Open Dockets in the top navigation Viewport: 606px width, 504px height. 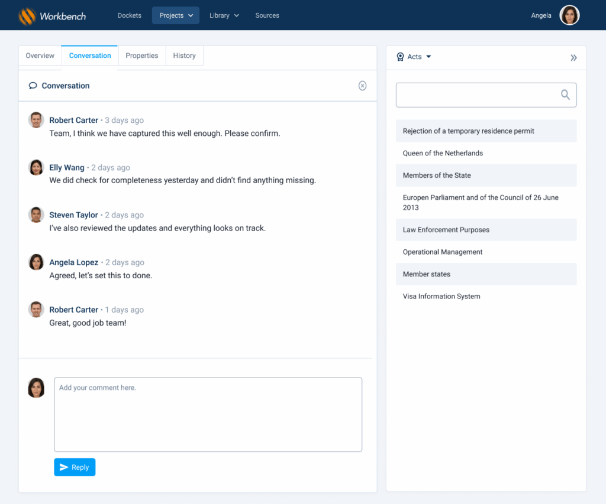tap(130, 15)
